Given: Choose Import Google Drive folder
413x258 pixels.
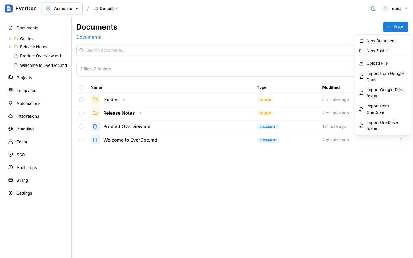Looking at the screenshot, I should [383, 93].
